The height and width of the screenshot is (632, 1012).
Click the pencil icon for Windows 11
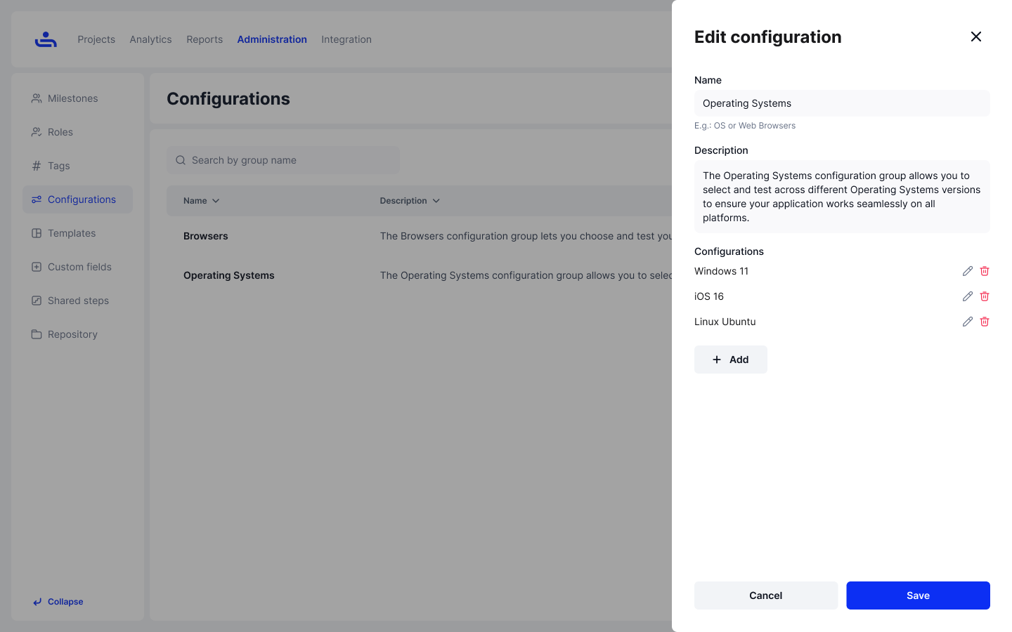click(x=967, y=271)
